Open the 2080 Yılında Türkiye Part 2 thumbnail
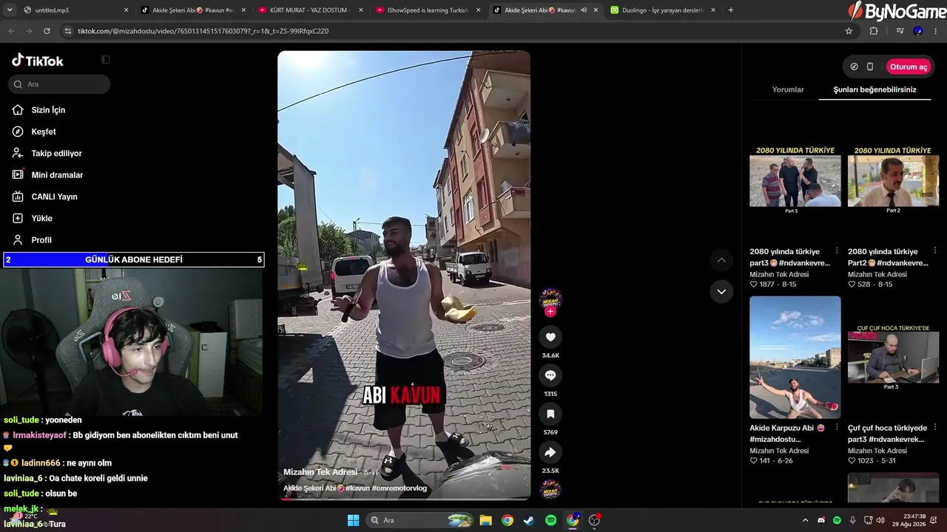 point(893,180)
